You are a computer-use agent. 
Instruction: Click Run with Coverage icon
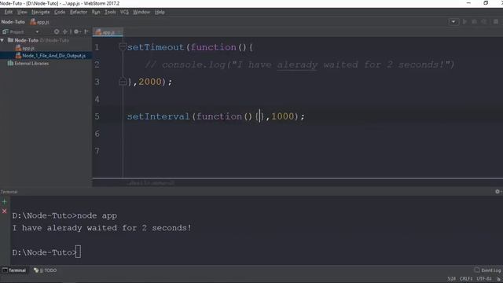point(484,22)
